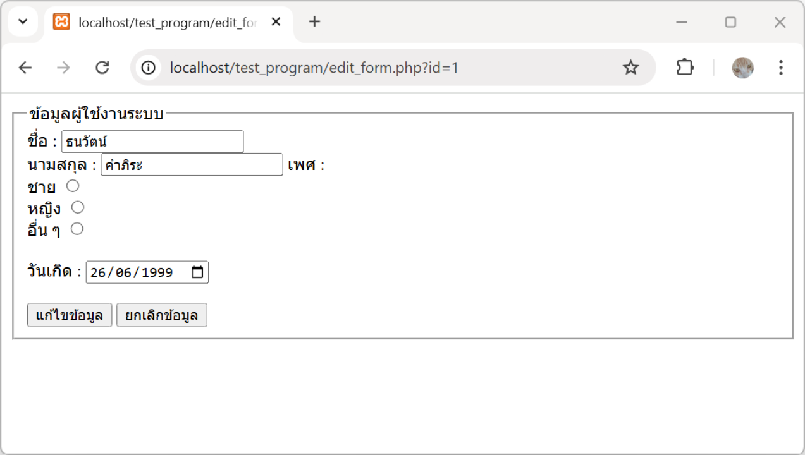The height and width of the screenshot is (455, 805).
Task: Open the Chrome three-dot menu
Action: [x=781, y=68]
